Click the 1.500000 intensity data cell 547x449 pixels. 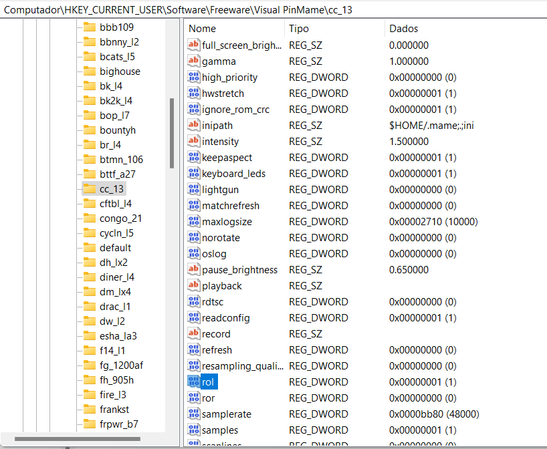409,142
